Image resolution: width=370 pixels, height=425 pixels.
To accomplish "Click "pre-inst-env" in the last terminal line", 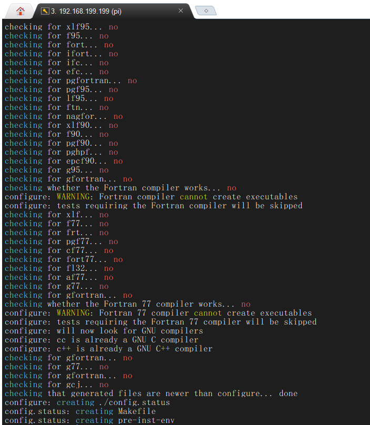I will [x=146, y=420].
